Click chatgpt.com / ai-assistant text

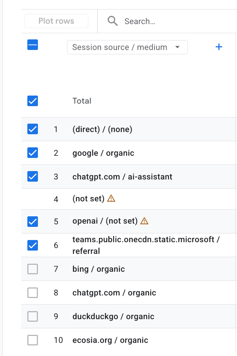pos(123,177)
